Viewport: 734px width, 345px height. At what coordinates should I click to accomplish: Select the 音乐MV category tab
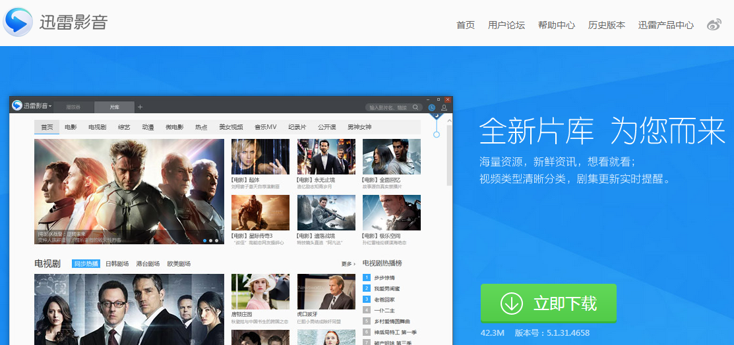pos(265,127)
